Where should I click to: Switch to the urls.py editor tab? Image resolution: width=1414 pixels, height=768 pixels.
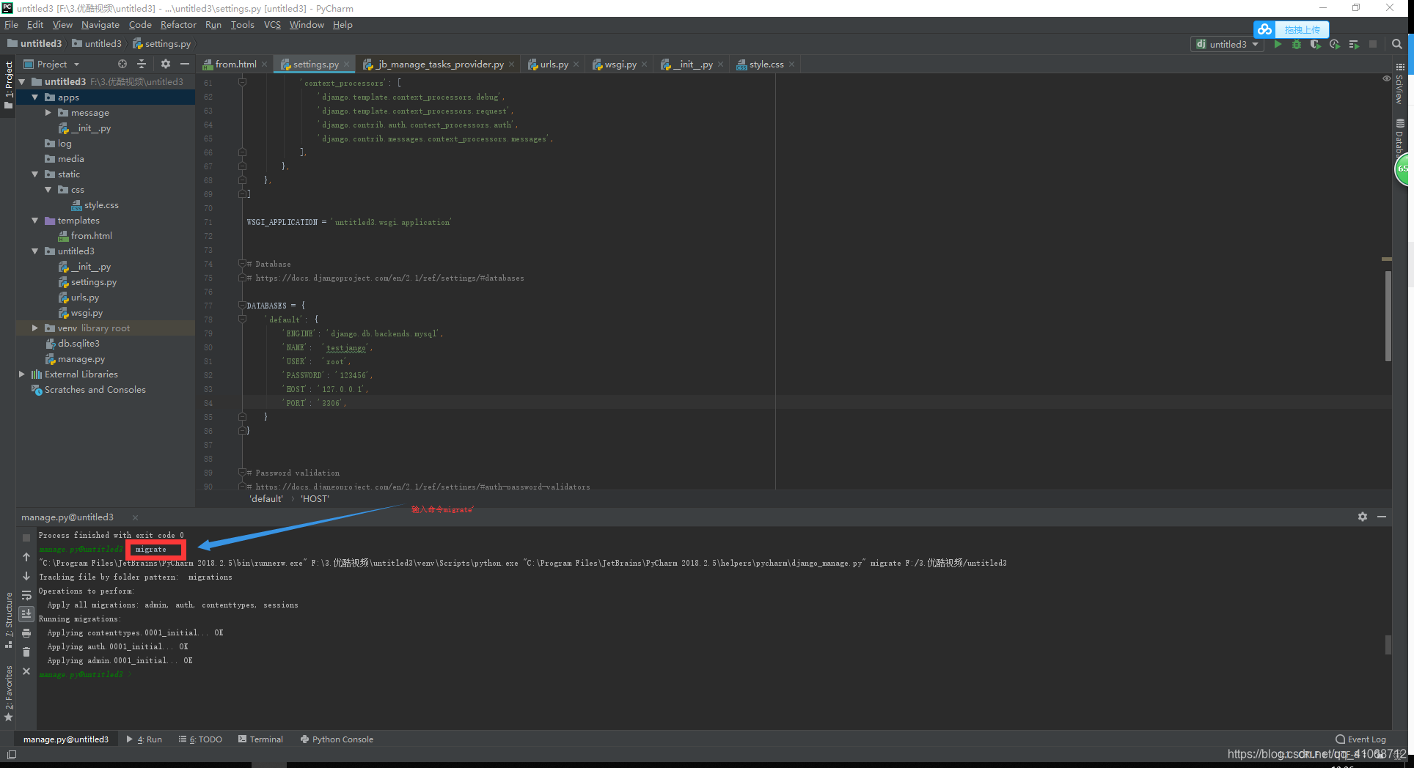554,64
